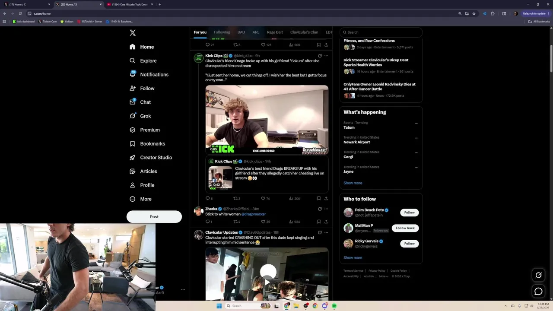This screenshot has height=311, width=553.
Task: Open more options for Newark Airport trend
Action: 416,138
